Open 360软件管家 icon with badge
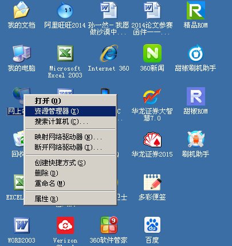232x246 pixels. (x=109, y=225)
